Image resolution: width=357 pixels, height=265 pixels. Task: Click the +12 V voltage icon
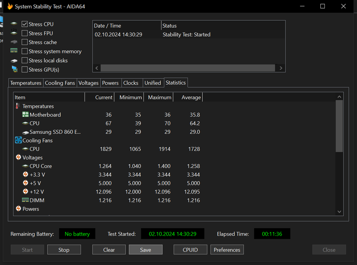[x=25, y=192]
